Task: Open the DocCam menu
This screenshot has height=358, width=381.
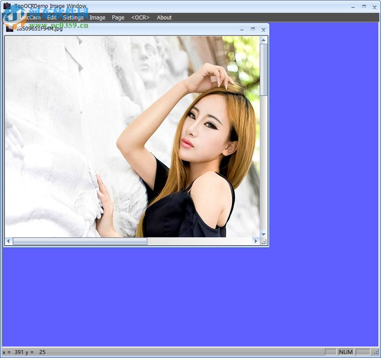Action: point(30,18)
